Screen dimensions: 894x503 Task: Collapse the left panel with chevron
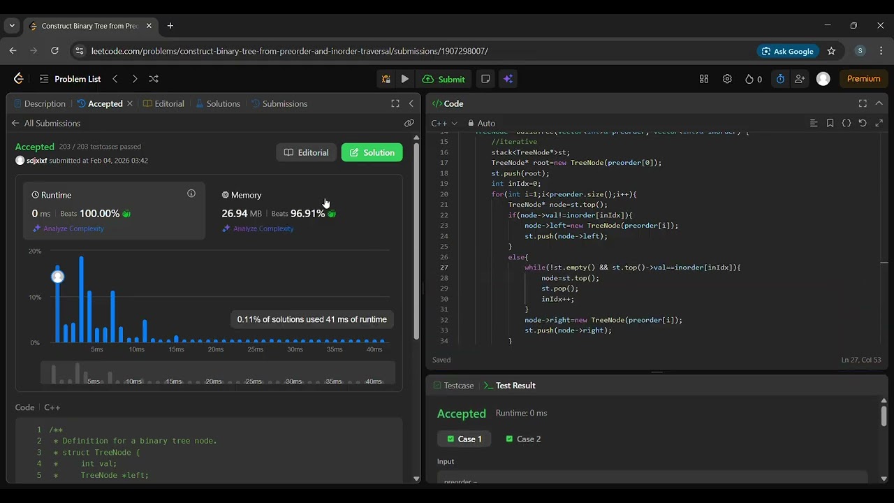coord(411,103)
